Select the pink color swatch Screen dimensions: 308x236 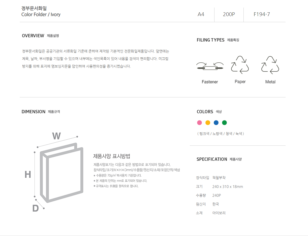click(199, 123)
